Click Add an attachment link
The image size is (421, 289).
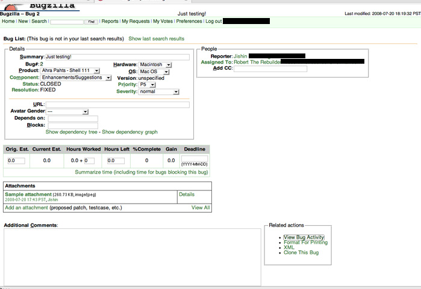click(x=27, y=207)
